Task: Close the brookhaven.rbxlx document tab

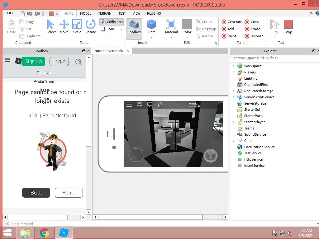Action: pyautogui.click(x=128, y=51)
